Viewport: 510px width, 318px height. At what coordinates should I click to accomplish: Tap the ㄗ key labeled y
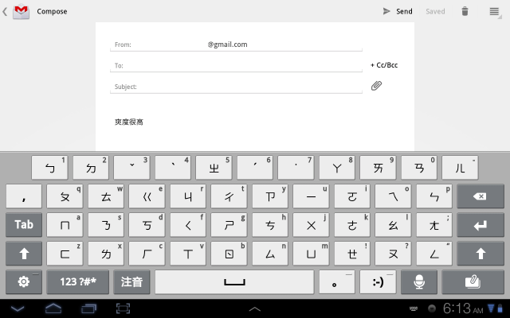[270, 196]
